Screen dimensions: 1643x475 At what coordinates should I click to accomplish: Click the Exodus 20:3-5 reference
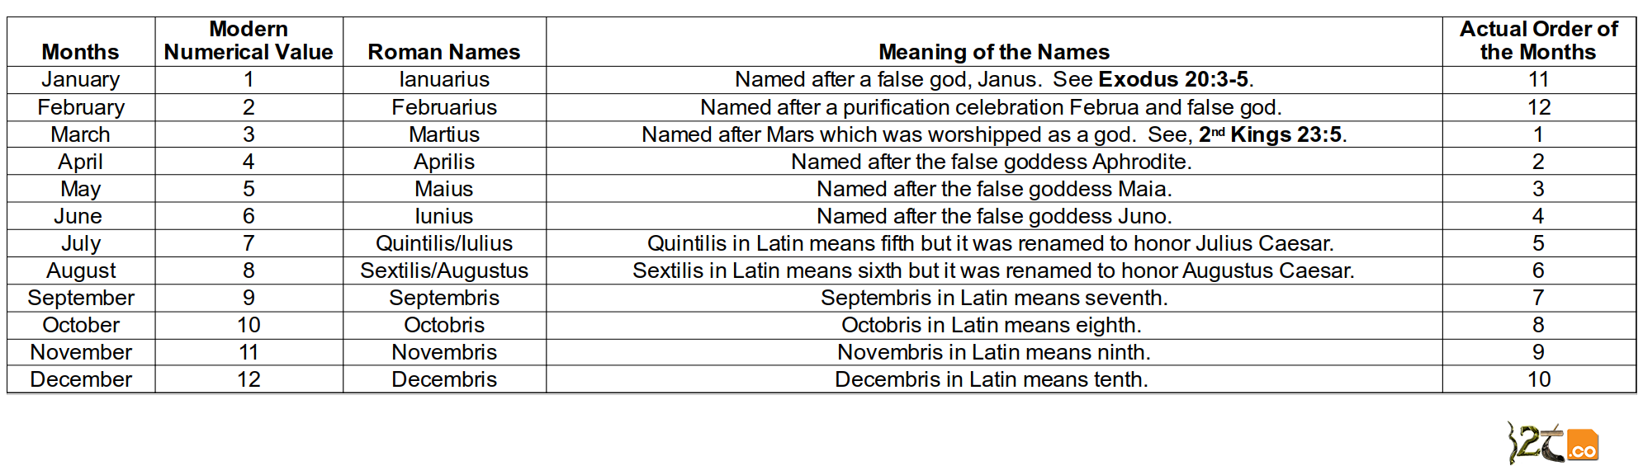[1173, 79]
